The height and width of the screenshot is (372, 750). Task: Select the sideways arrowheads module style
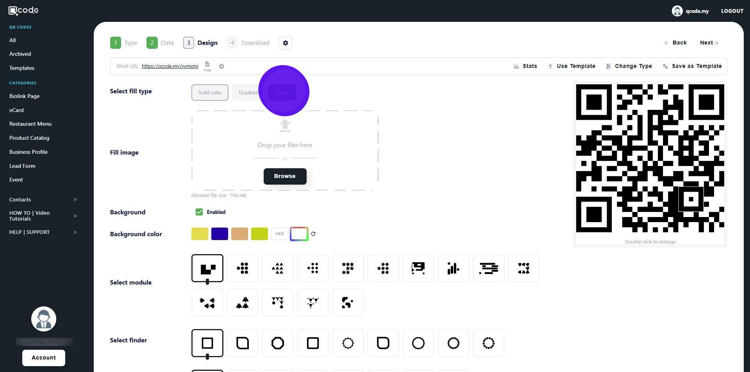pyautogui.click(x=207, y=303)
